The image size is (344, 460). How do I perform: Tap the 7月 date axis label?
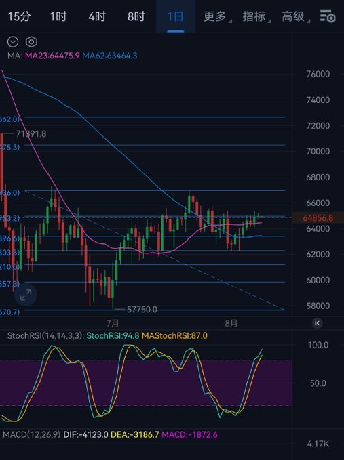coord(113,324)
